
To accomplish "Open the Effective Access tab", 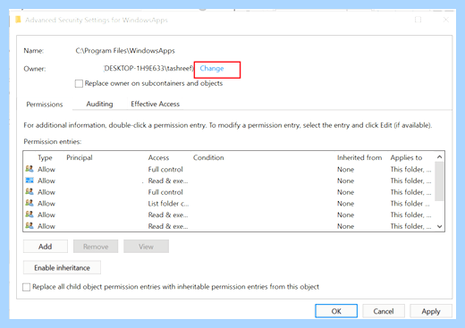I will click(155, 104).
